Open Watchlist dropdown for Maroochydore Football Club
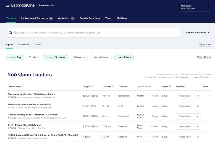Viewport: 215px width, 142px height. tap(188, 96)
